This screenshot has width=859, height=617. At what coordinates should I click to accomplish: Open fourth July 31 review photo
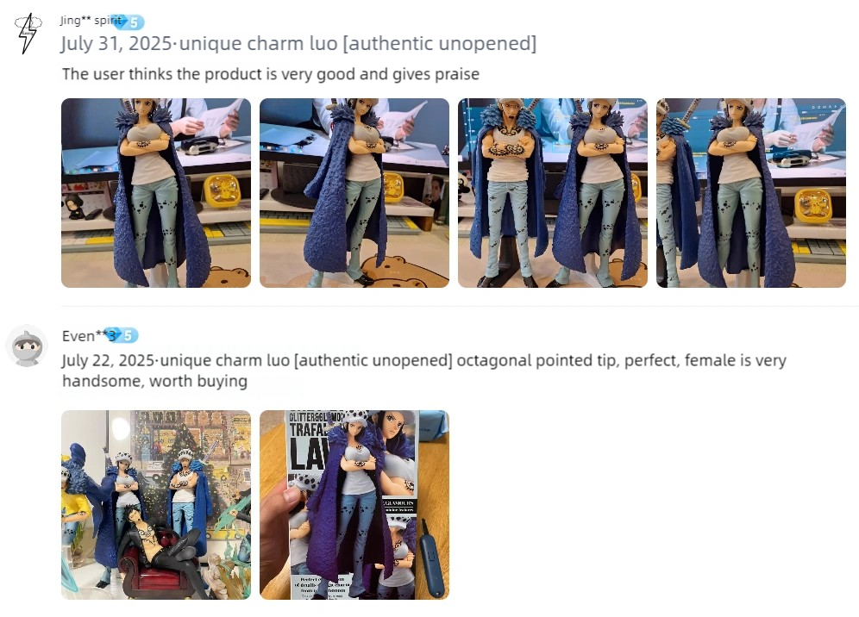coord(751,193)
